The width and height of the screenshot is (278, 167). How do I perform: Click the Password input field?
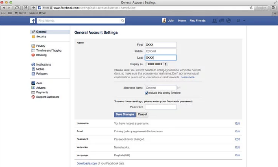[160, 107]
